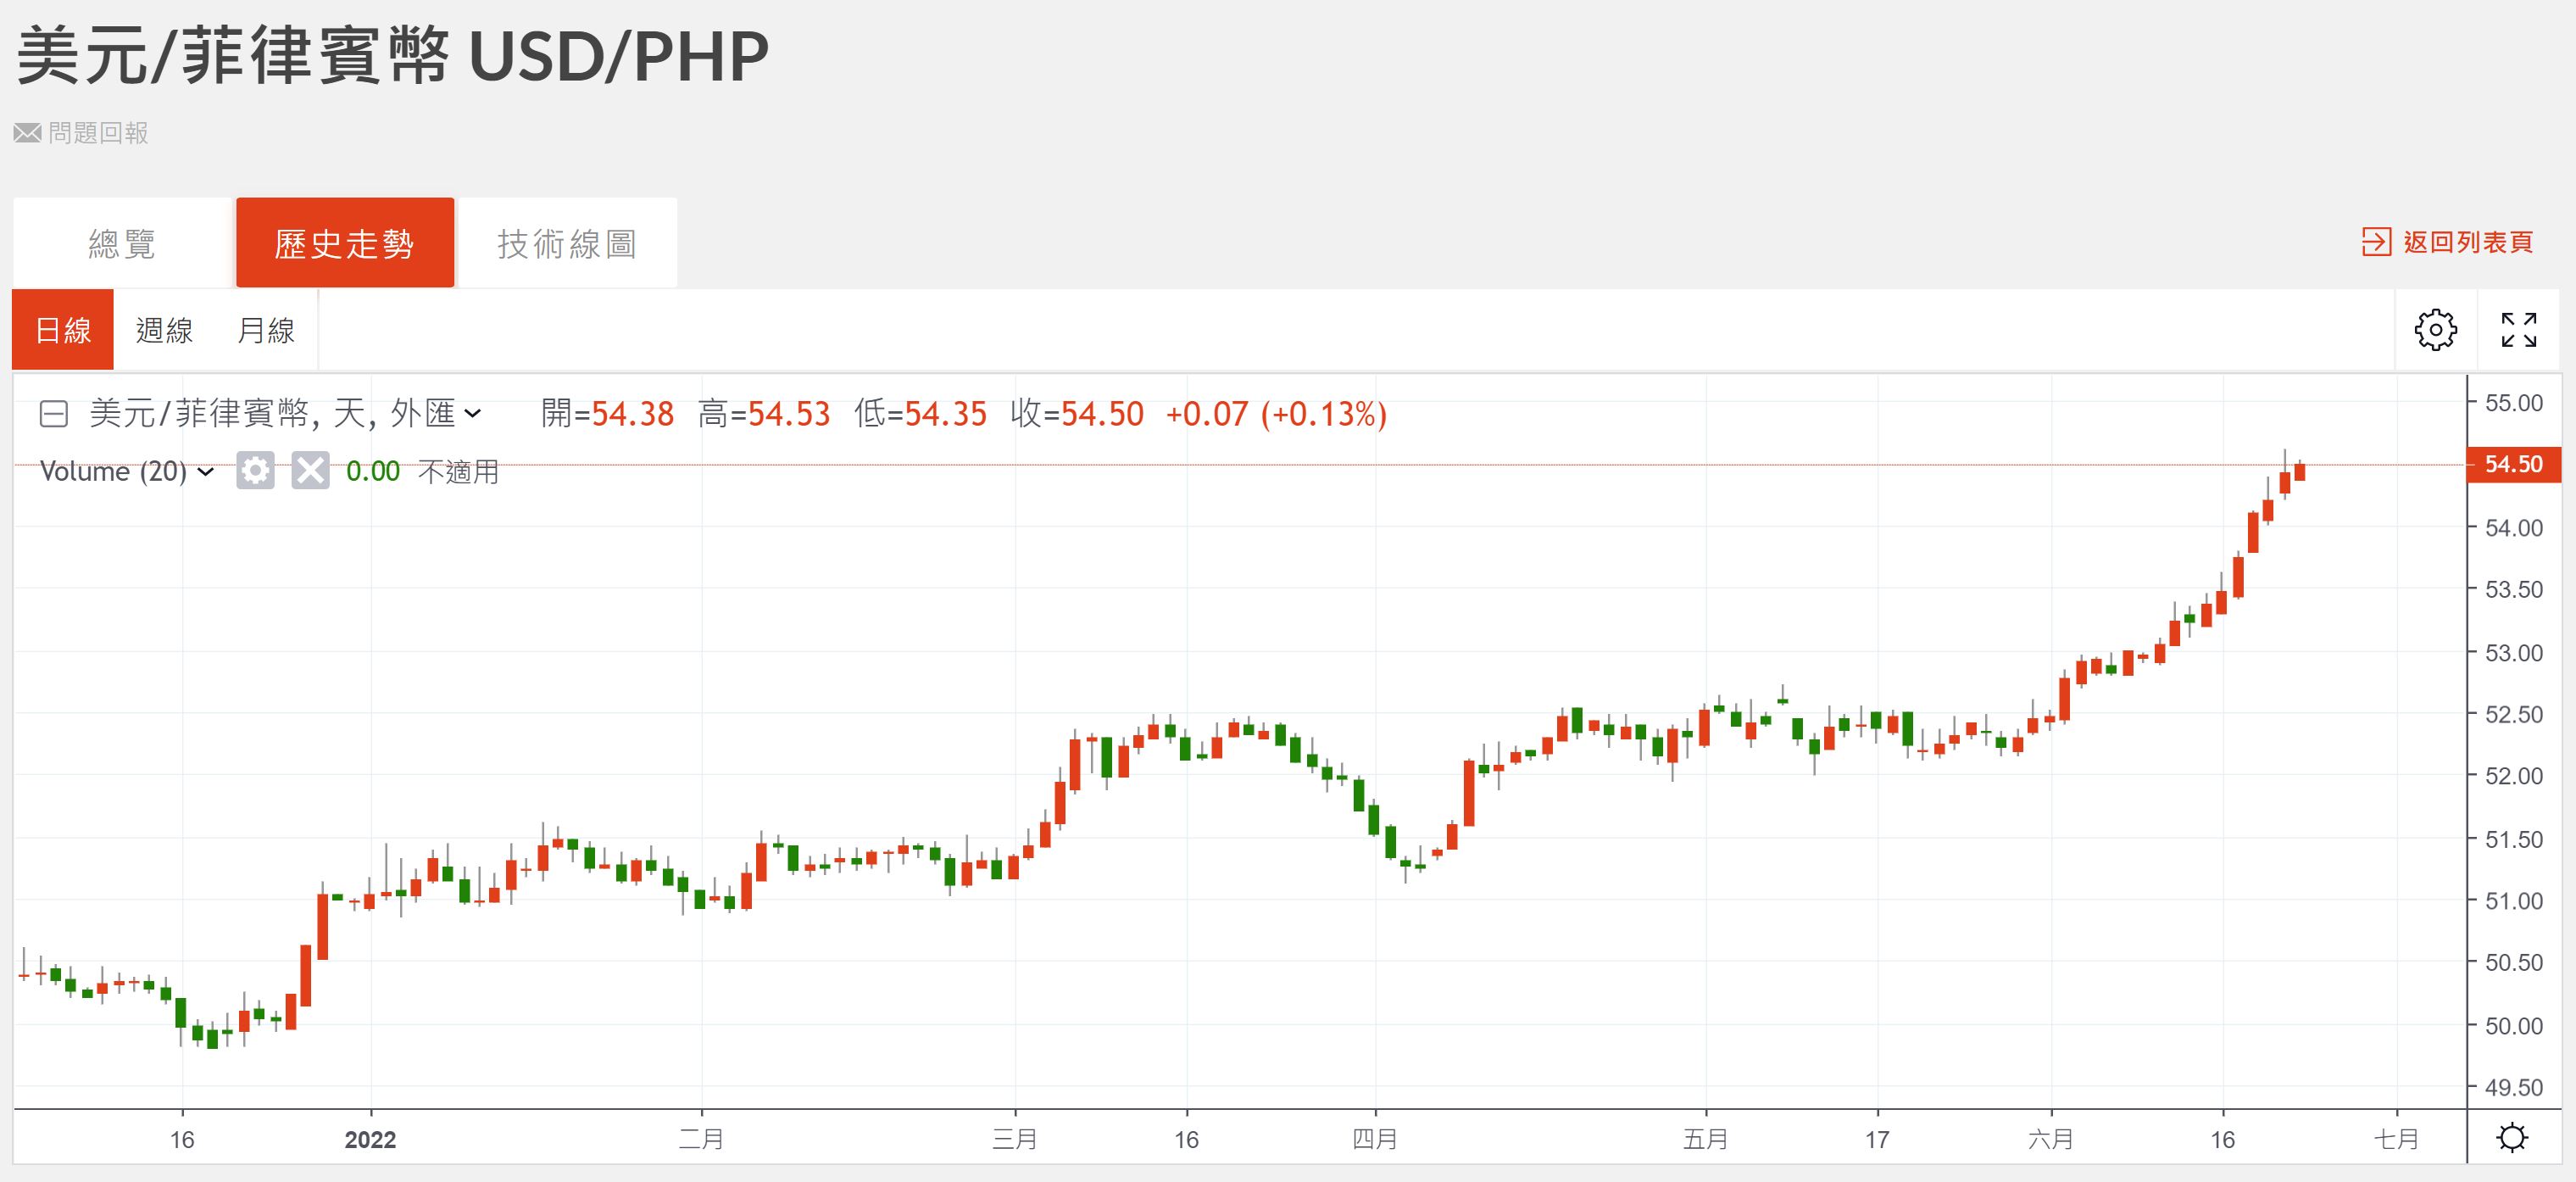Switch to 週線 weekly interval

pos(164,330)
